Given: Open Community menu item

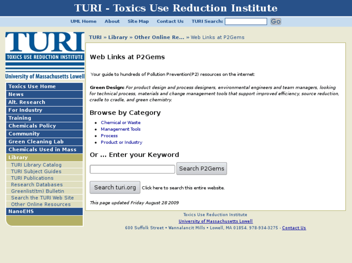Looking at the screenshot, I should [x=45, y=134].
